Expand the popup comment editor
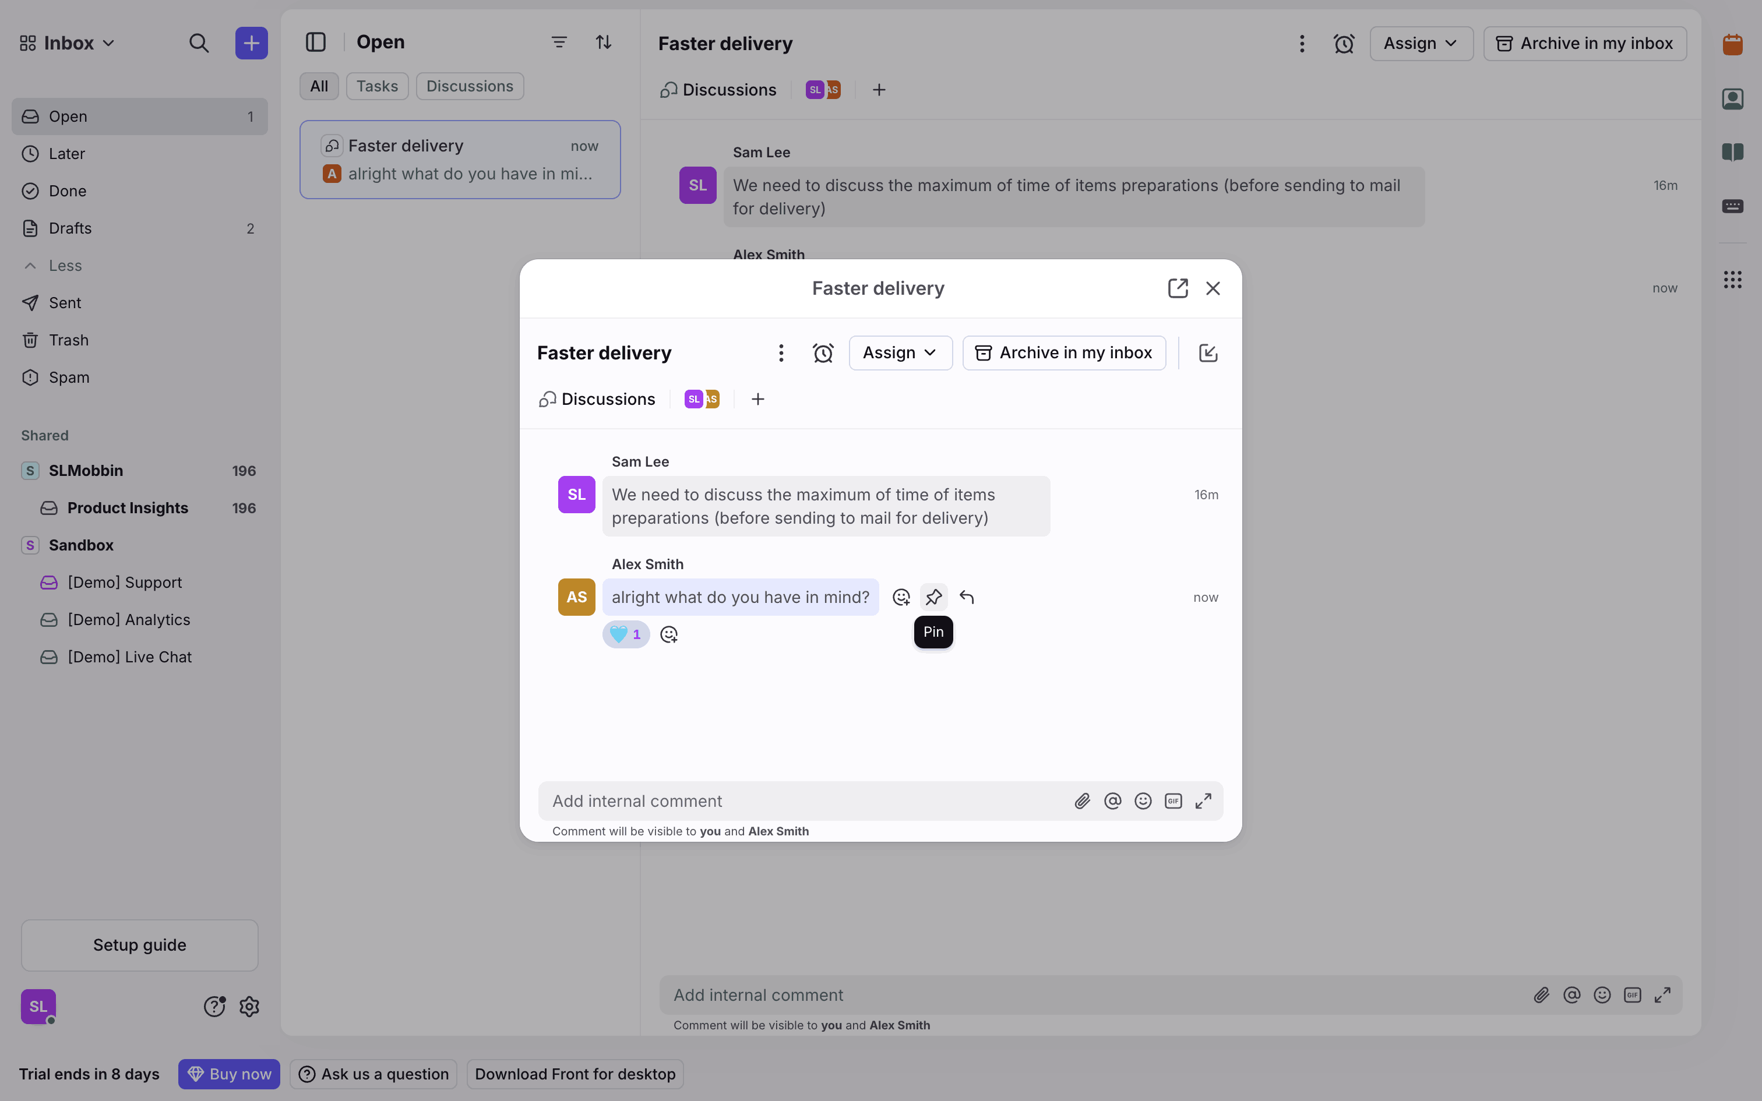The image size is (1762, 1101). point(1204,801)
